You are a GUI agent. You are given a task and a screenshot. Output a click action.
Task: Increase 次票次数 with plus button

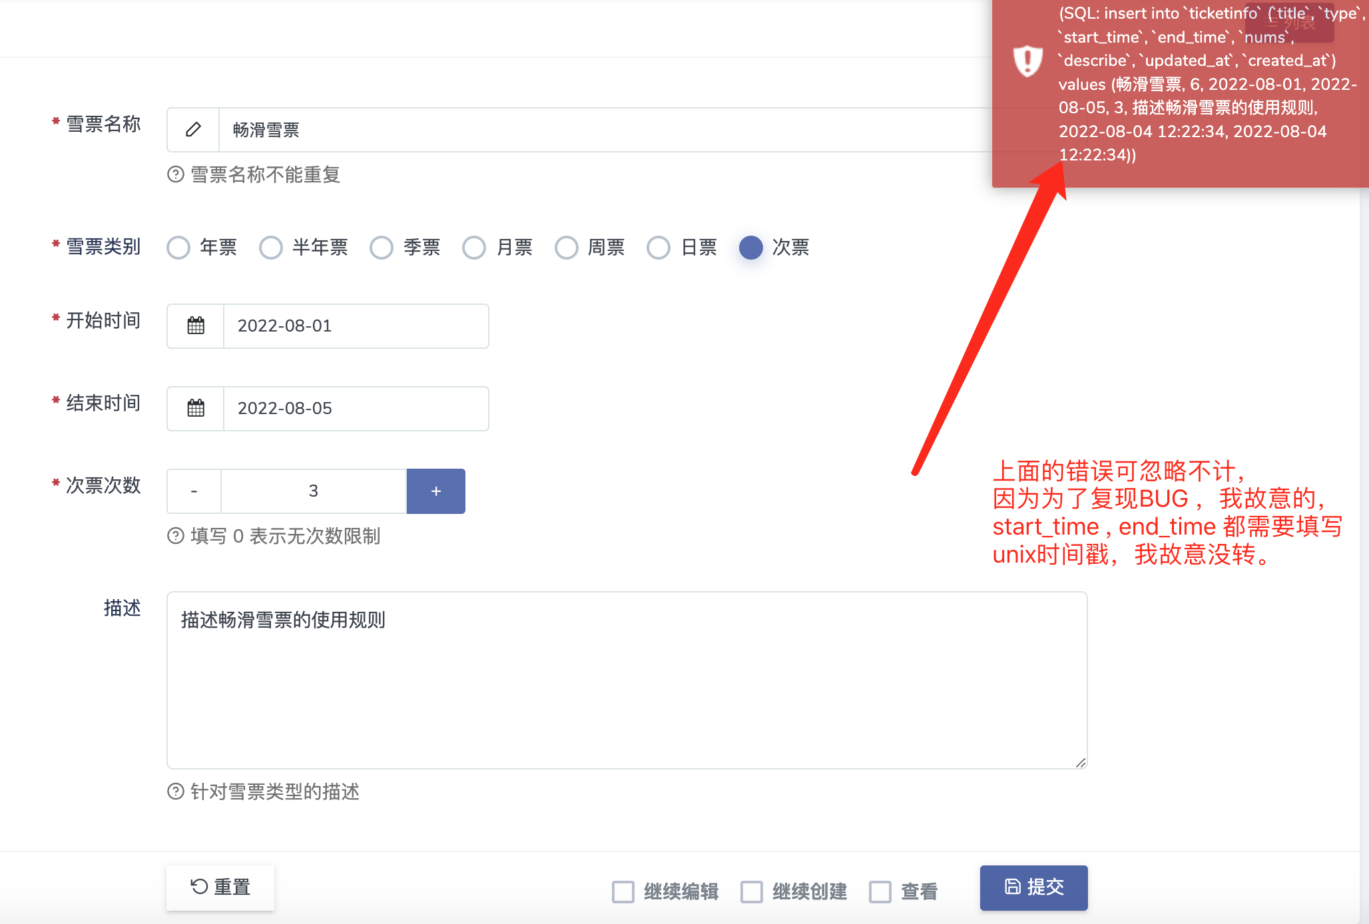pyautogui.click(x=436, y=491)
